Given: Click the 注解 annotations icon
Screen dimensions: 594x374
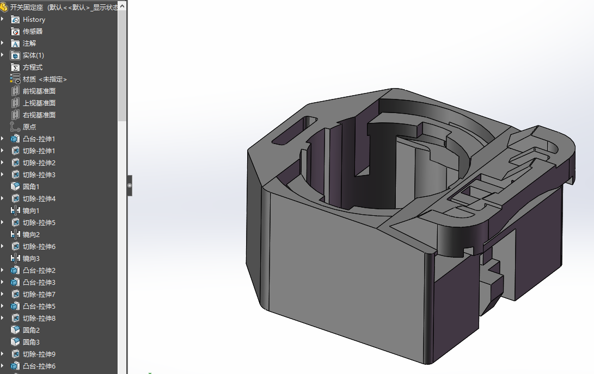Looking at the screenshot, I should click(x=15, y=43).
